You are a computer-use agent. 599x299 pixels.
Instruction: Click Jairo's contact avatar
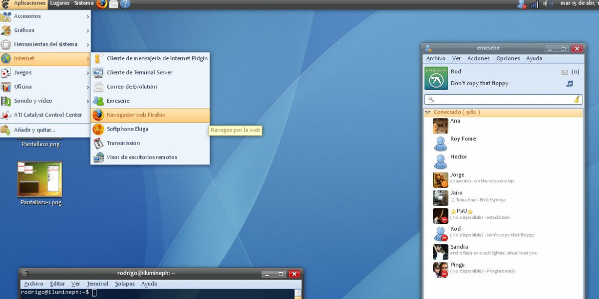pyautogui.click(x=440, y=198)
